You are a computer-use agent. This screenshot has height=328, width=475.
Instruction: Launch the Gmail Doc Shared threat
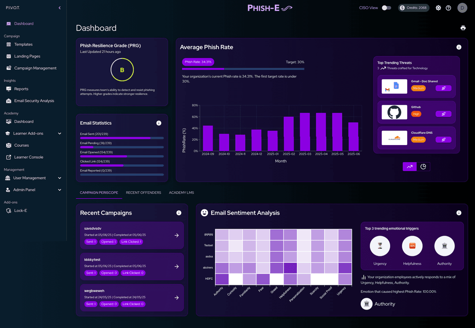[443, 88]
